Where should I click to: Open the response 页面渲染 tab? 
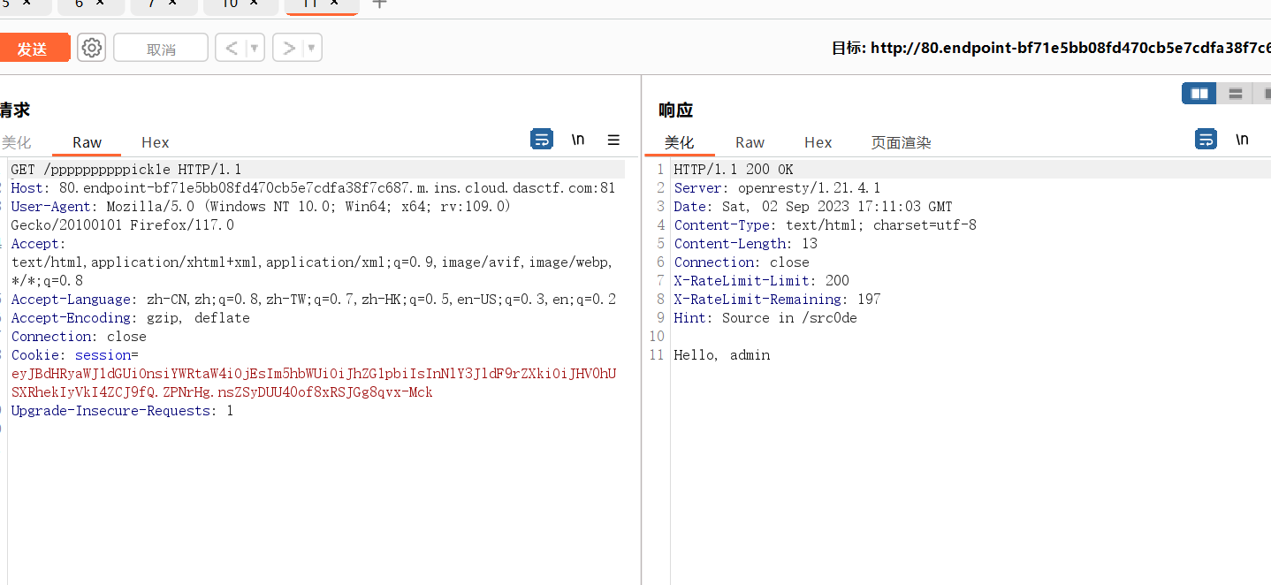pyautogui.click(x=901, y=142)
